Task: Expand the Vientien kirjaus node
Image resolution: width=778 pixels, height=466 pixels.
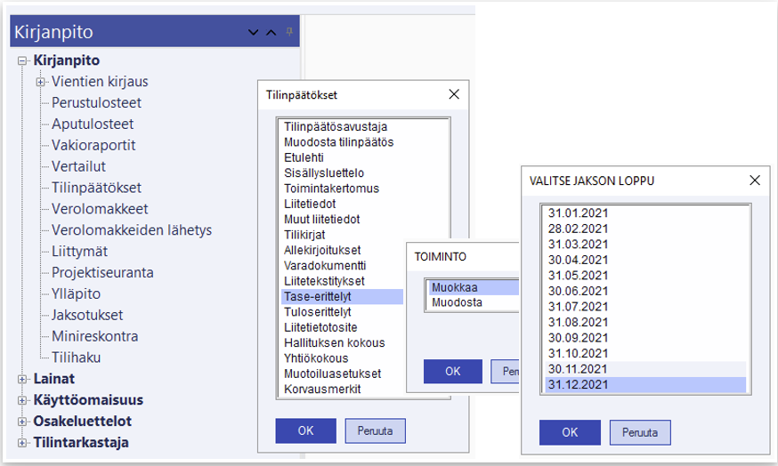Action: 40,82
